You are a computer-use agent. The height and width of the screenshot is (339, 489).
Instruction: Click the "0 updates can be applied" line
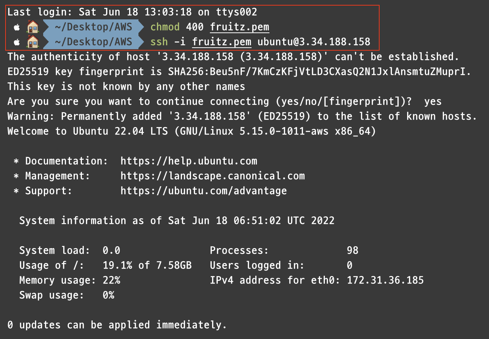(x=117, y=325)
